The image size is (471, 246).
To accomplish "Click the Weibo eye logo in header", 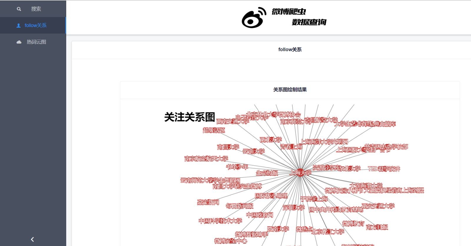I will point(254,18).
